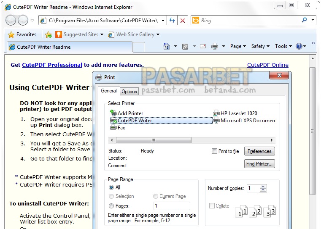Image resolution: width=321 pixels, height=229 pixels.
Task: Toggle the Collate checkbox
Action: 212,205
